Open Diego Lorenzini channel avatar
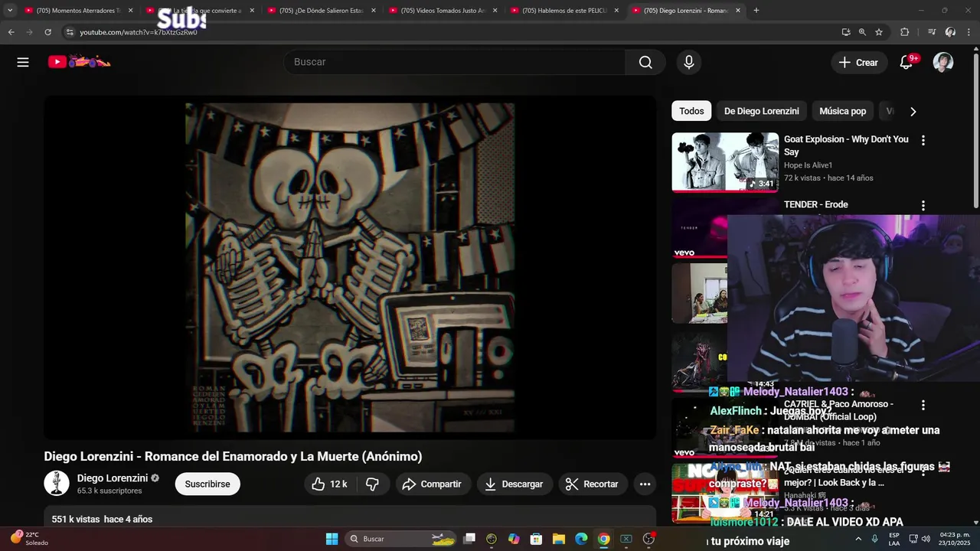The height and width of the screenshot is (551, 980). click(57, 484)
